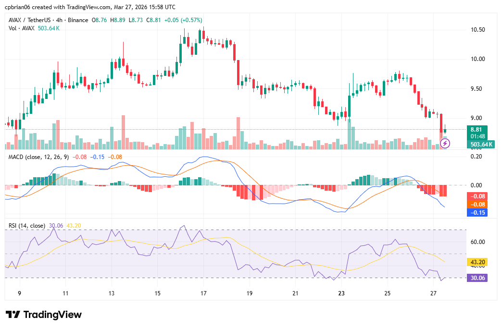
Task: Click date 17 on the time axis
Action: pos(203,293)
